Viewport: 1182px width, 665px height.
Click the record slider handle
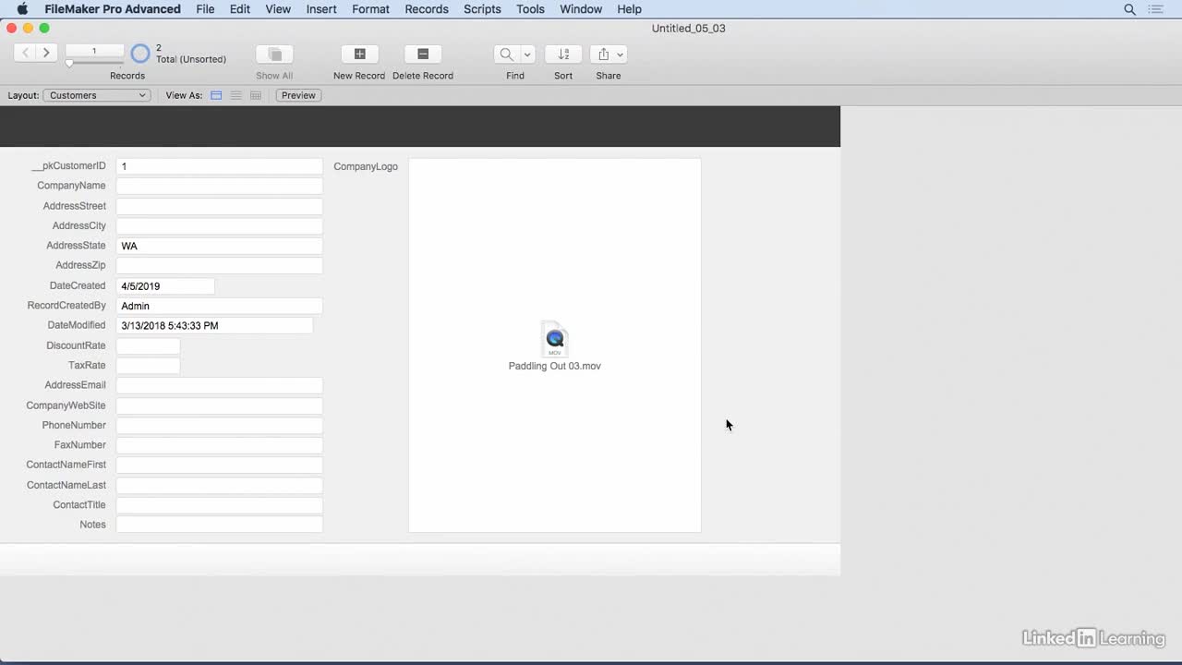click(69, 63)
